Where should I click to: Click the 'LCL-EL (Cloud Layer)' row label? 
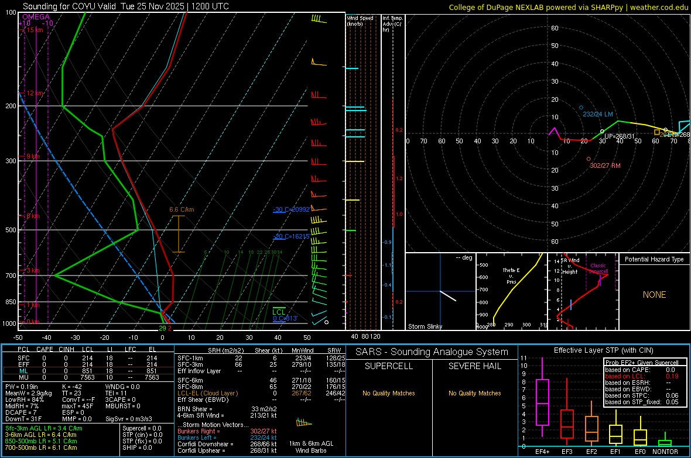[x=207, y=393]
